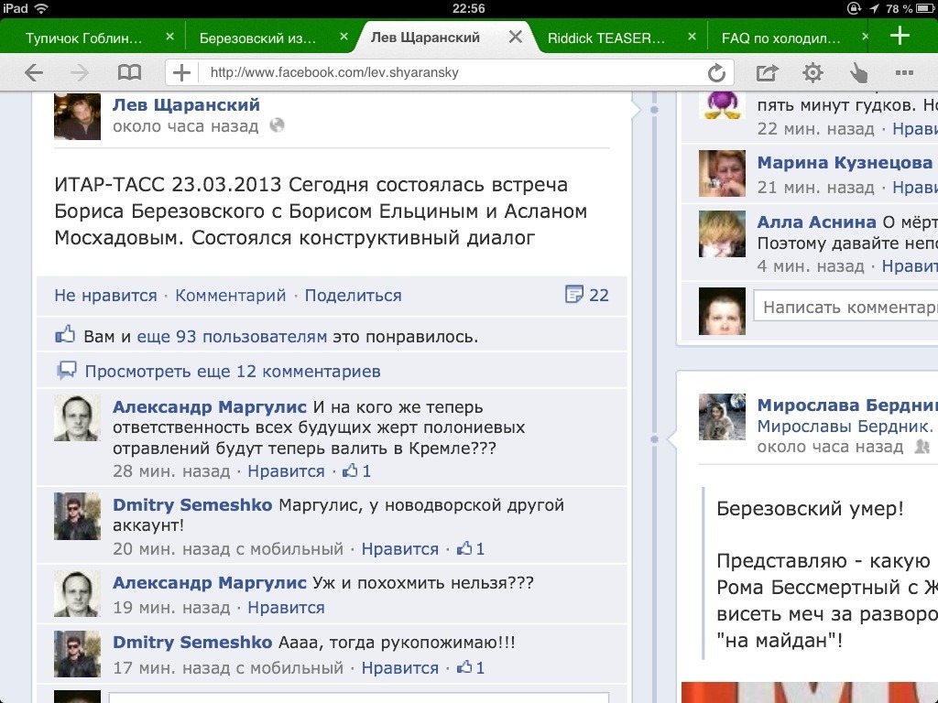Switch to the FAQ по холодил tab

780,38
